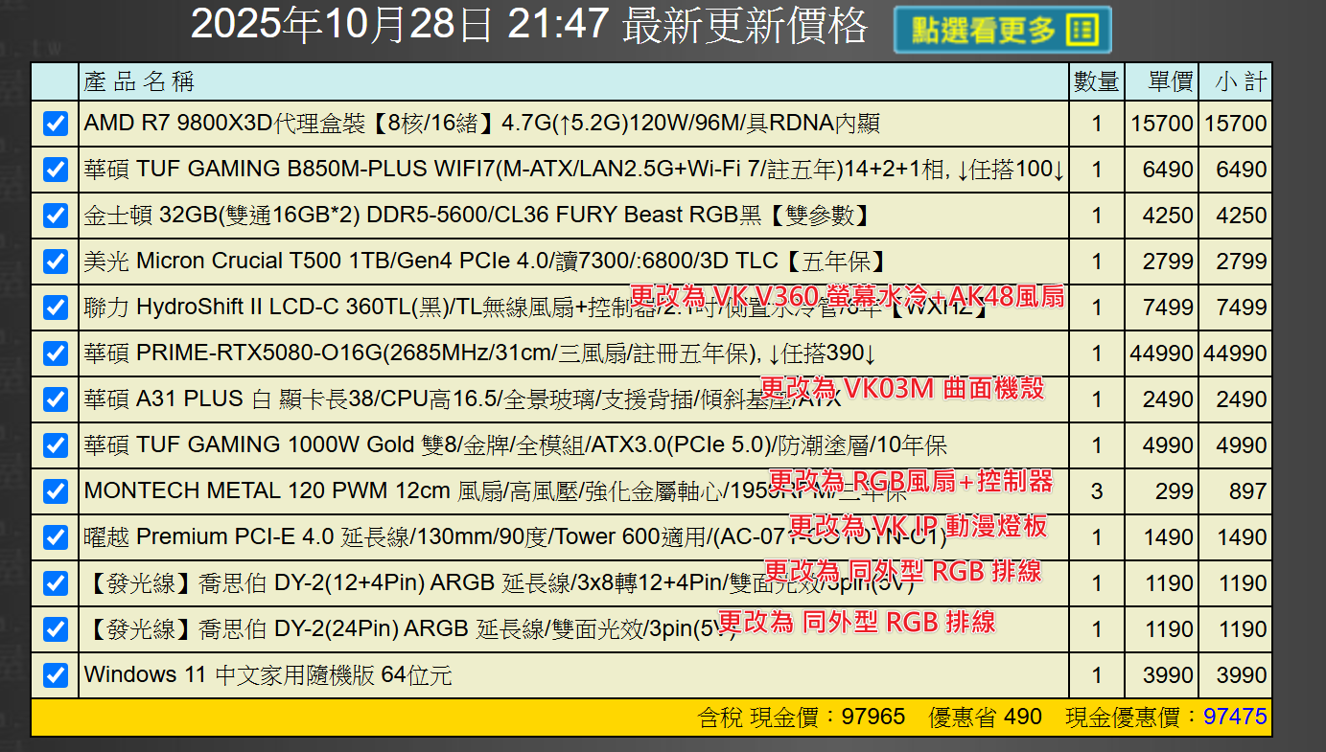Image resolution: width=1326 pixels, height=752 pixels.
Task: Click the MONTECH METAL 120 PWM product name
Action: tap(496, 491)
